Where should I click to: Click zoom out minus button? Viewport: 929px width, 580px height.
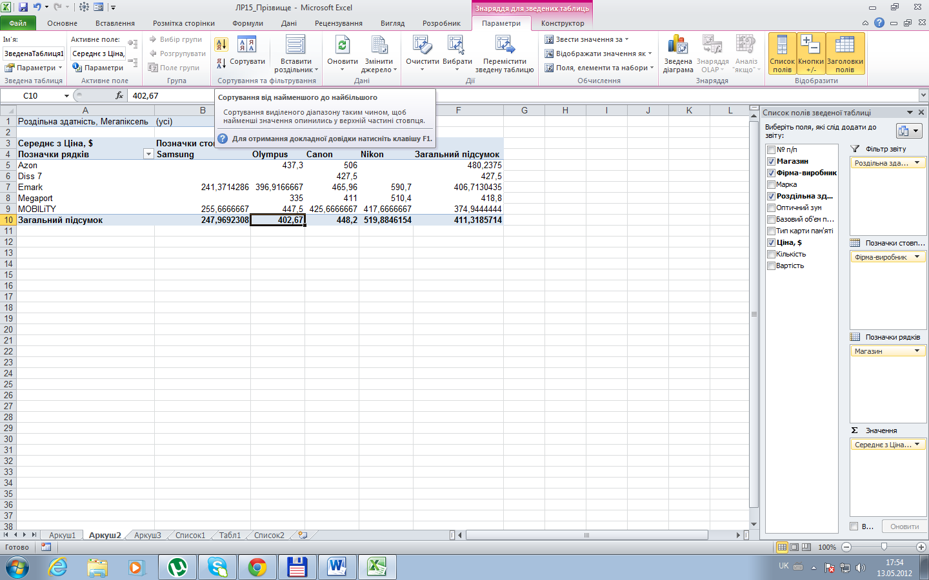tap(846, 547)
